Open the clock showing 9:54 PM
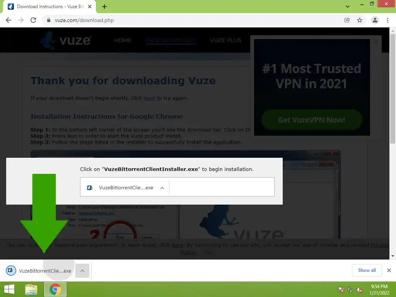 point(379,290)
